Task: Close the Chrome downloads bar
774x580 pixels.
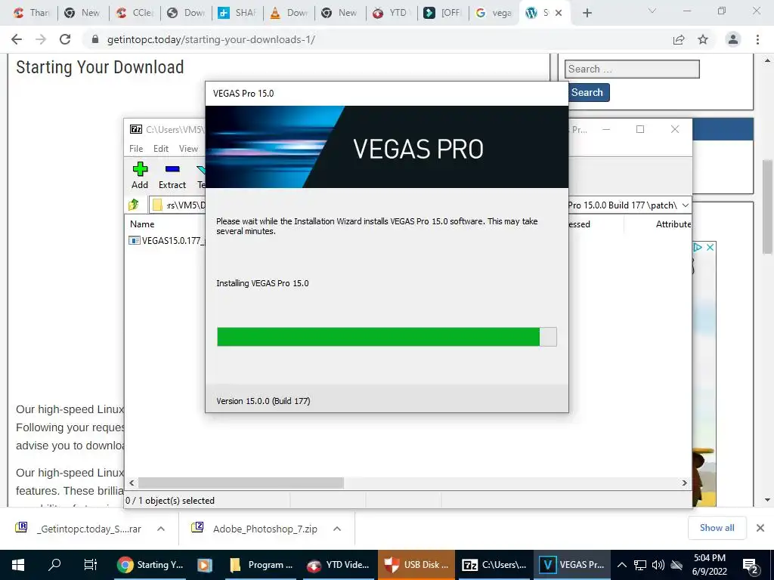Action: [x=760, y=528]
